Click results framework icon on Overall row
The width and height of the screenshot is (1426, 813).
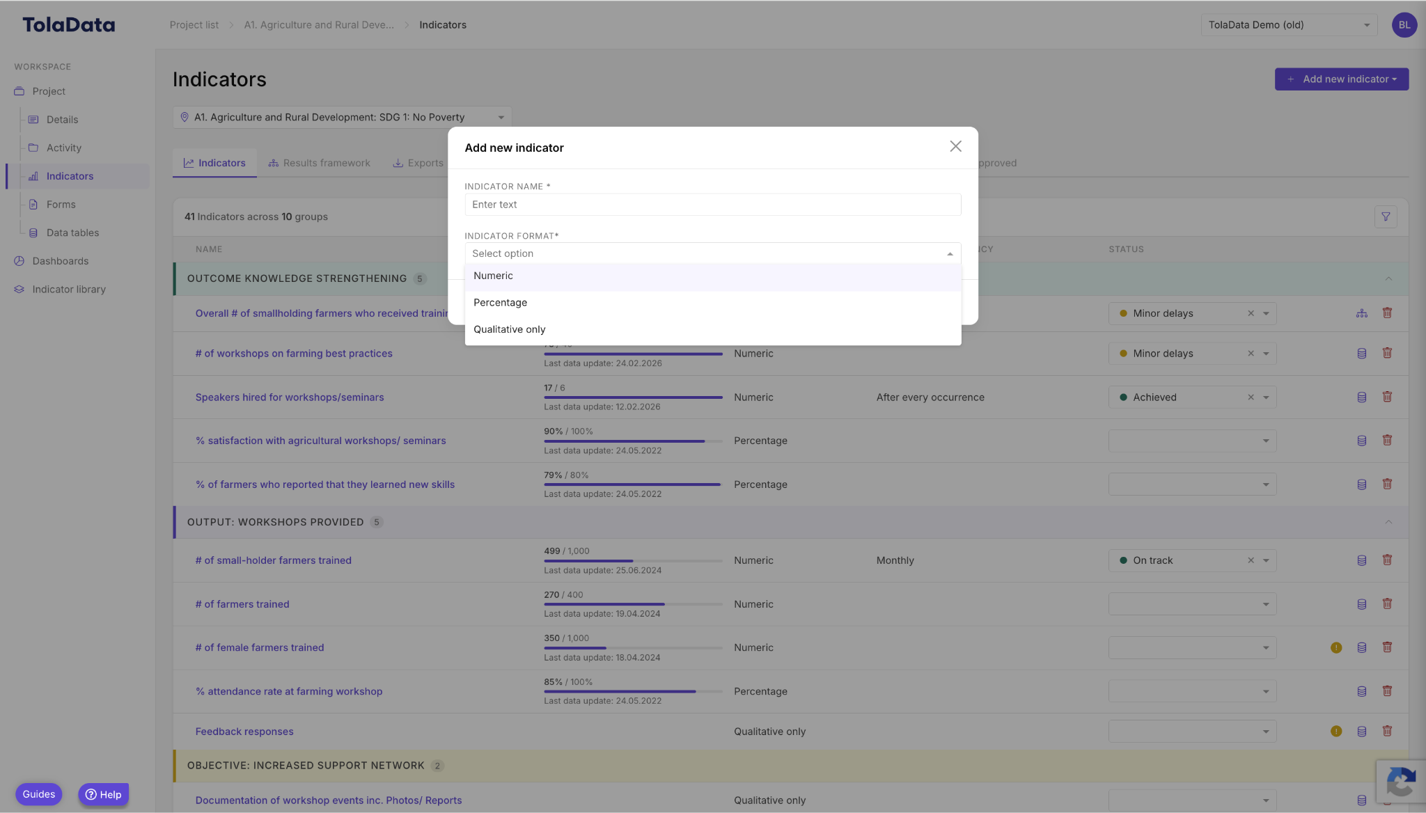[1361, 313]
